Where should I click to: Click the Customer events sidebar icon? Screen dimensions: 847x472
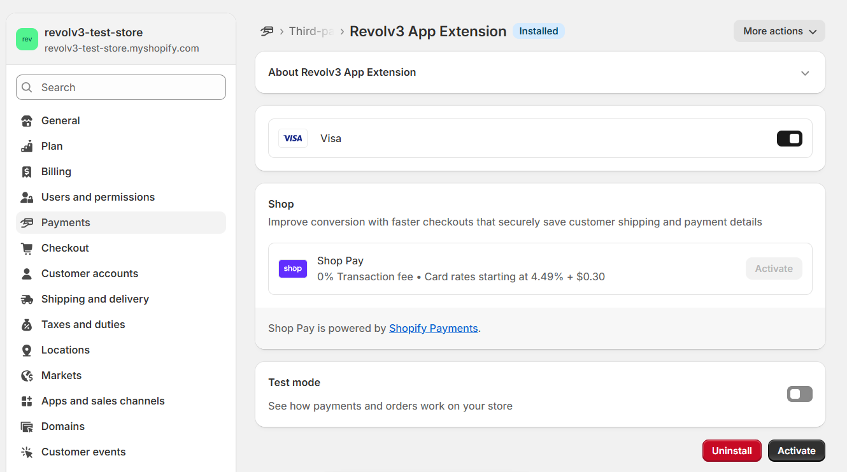tap(27, 452)
